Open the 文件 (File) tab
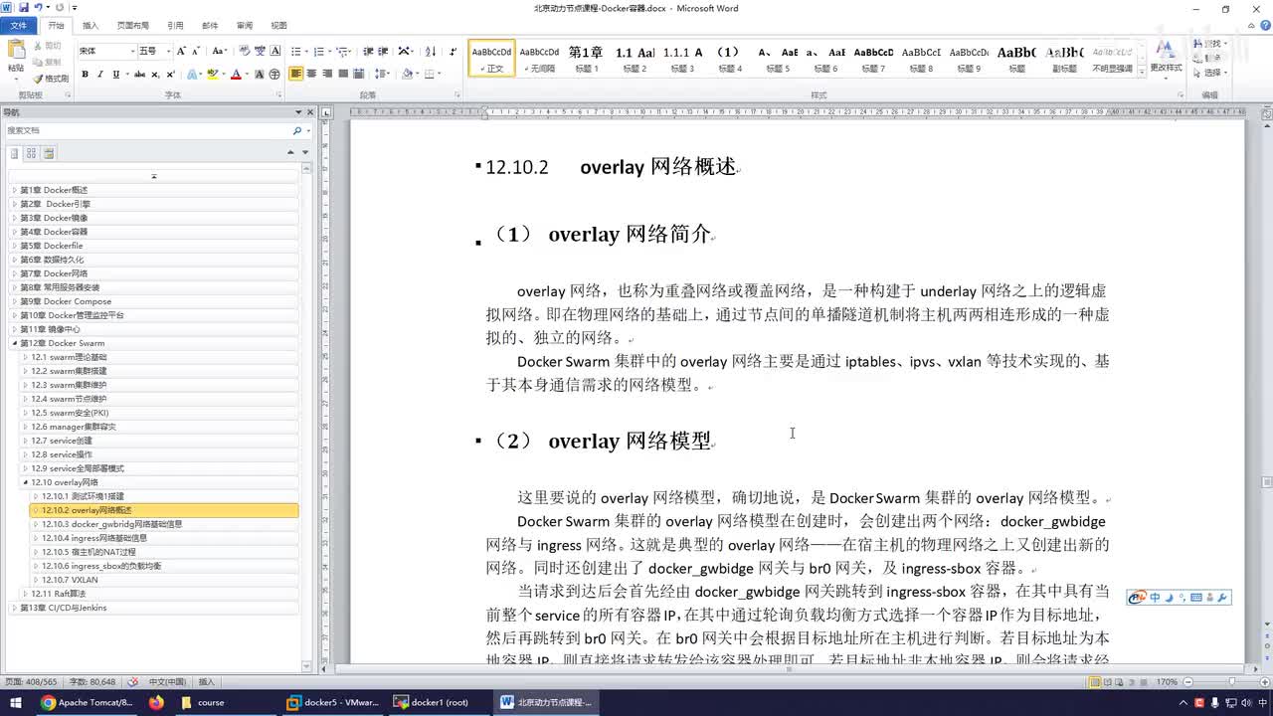 coord(19,25)
